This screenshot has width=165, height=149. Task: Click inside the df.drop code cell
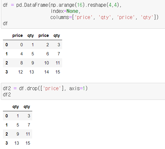tap(83, 91)
